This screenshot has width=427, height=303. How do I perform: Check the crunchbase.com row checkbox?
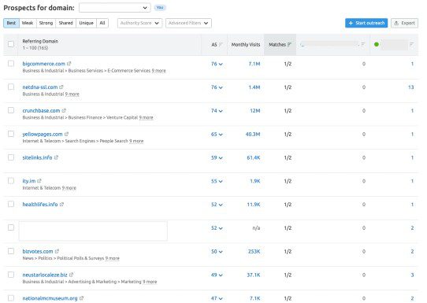click(x=11, y=110)
